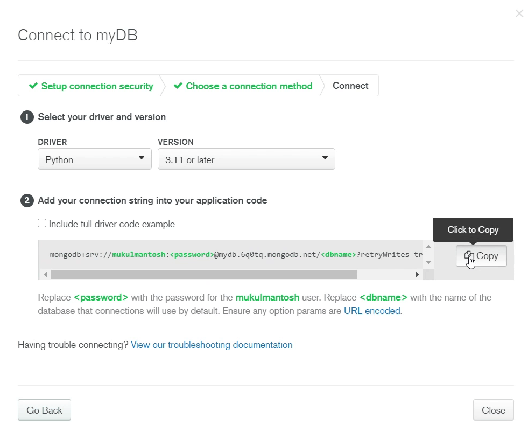Enable Include full driver code example checkbox
The height and width of the screenshot is (433, 528).
pos(42,224)
